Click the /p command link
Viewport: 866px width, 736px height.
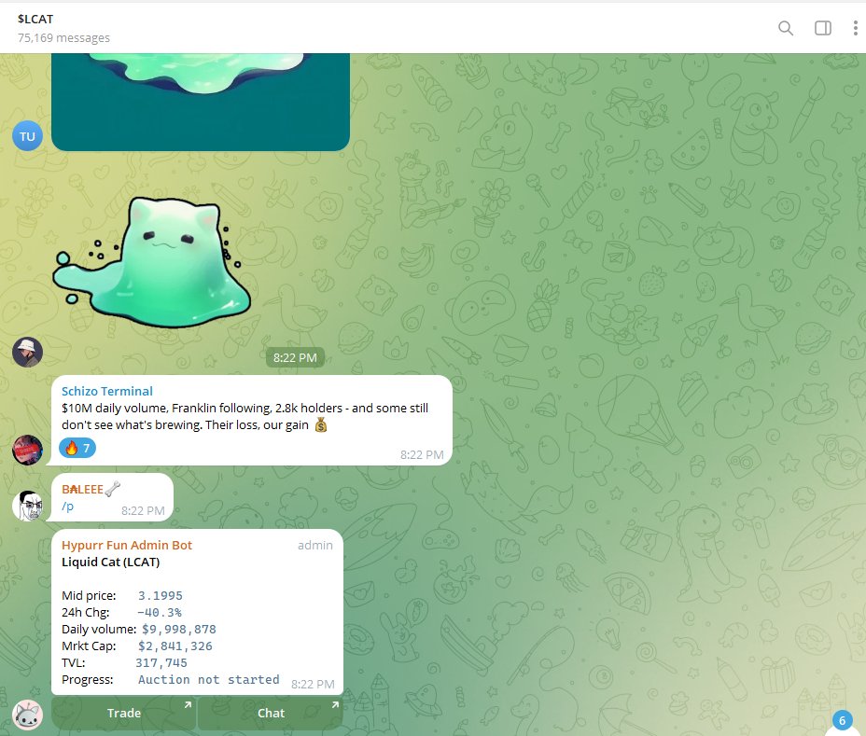pos(67,507)
